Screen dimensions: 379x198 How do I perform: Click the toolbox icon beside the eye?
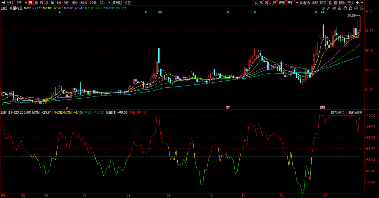(x=340, y=8)
